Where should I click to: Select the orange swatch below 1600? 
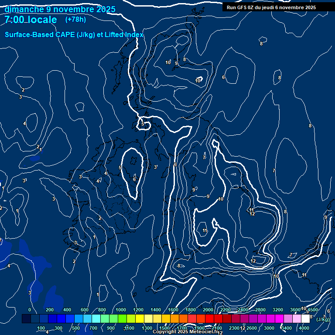(x=174, y=319)
